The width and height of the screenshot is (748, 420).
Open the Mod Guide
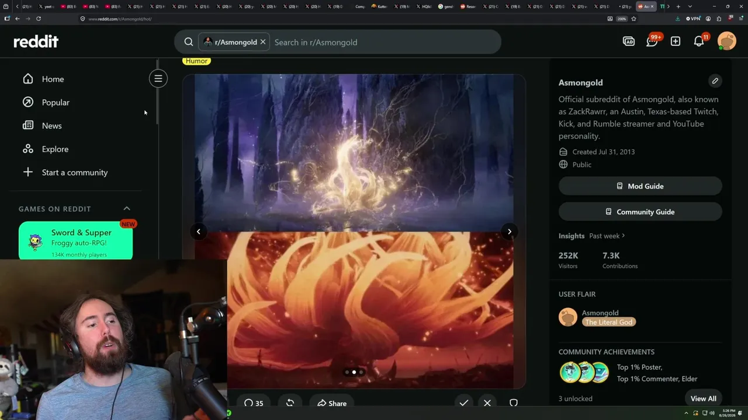click(640, 186)
